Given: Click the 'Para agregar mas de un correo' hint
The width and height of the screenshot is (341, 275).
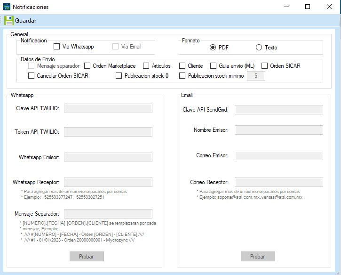Looking at the screenshot, I should 248,192.
